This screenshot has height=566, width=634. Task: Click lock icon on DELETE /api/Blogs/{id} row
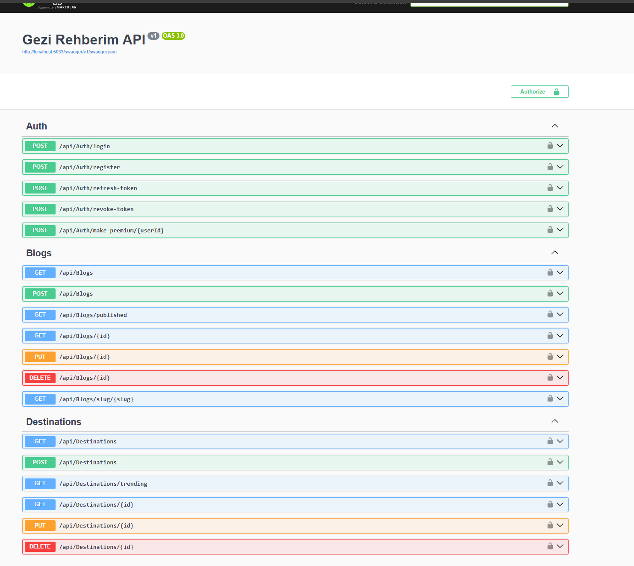click(x=550, y=377)
